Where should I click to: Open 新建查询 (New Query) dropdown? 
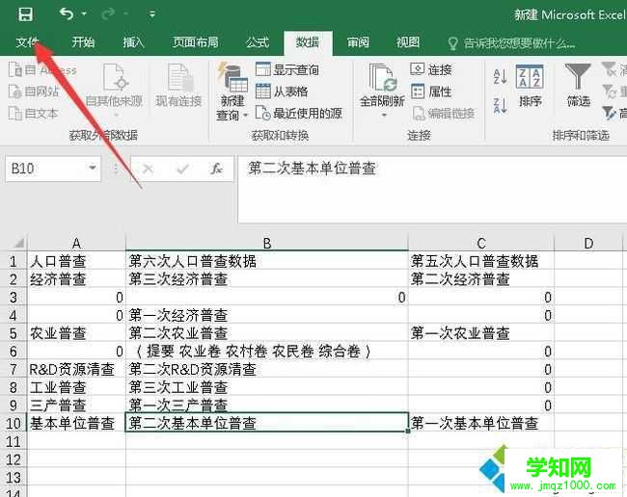[232, 92]
